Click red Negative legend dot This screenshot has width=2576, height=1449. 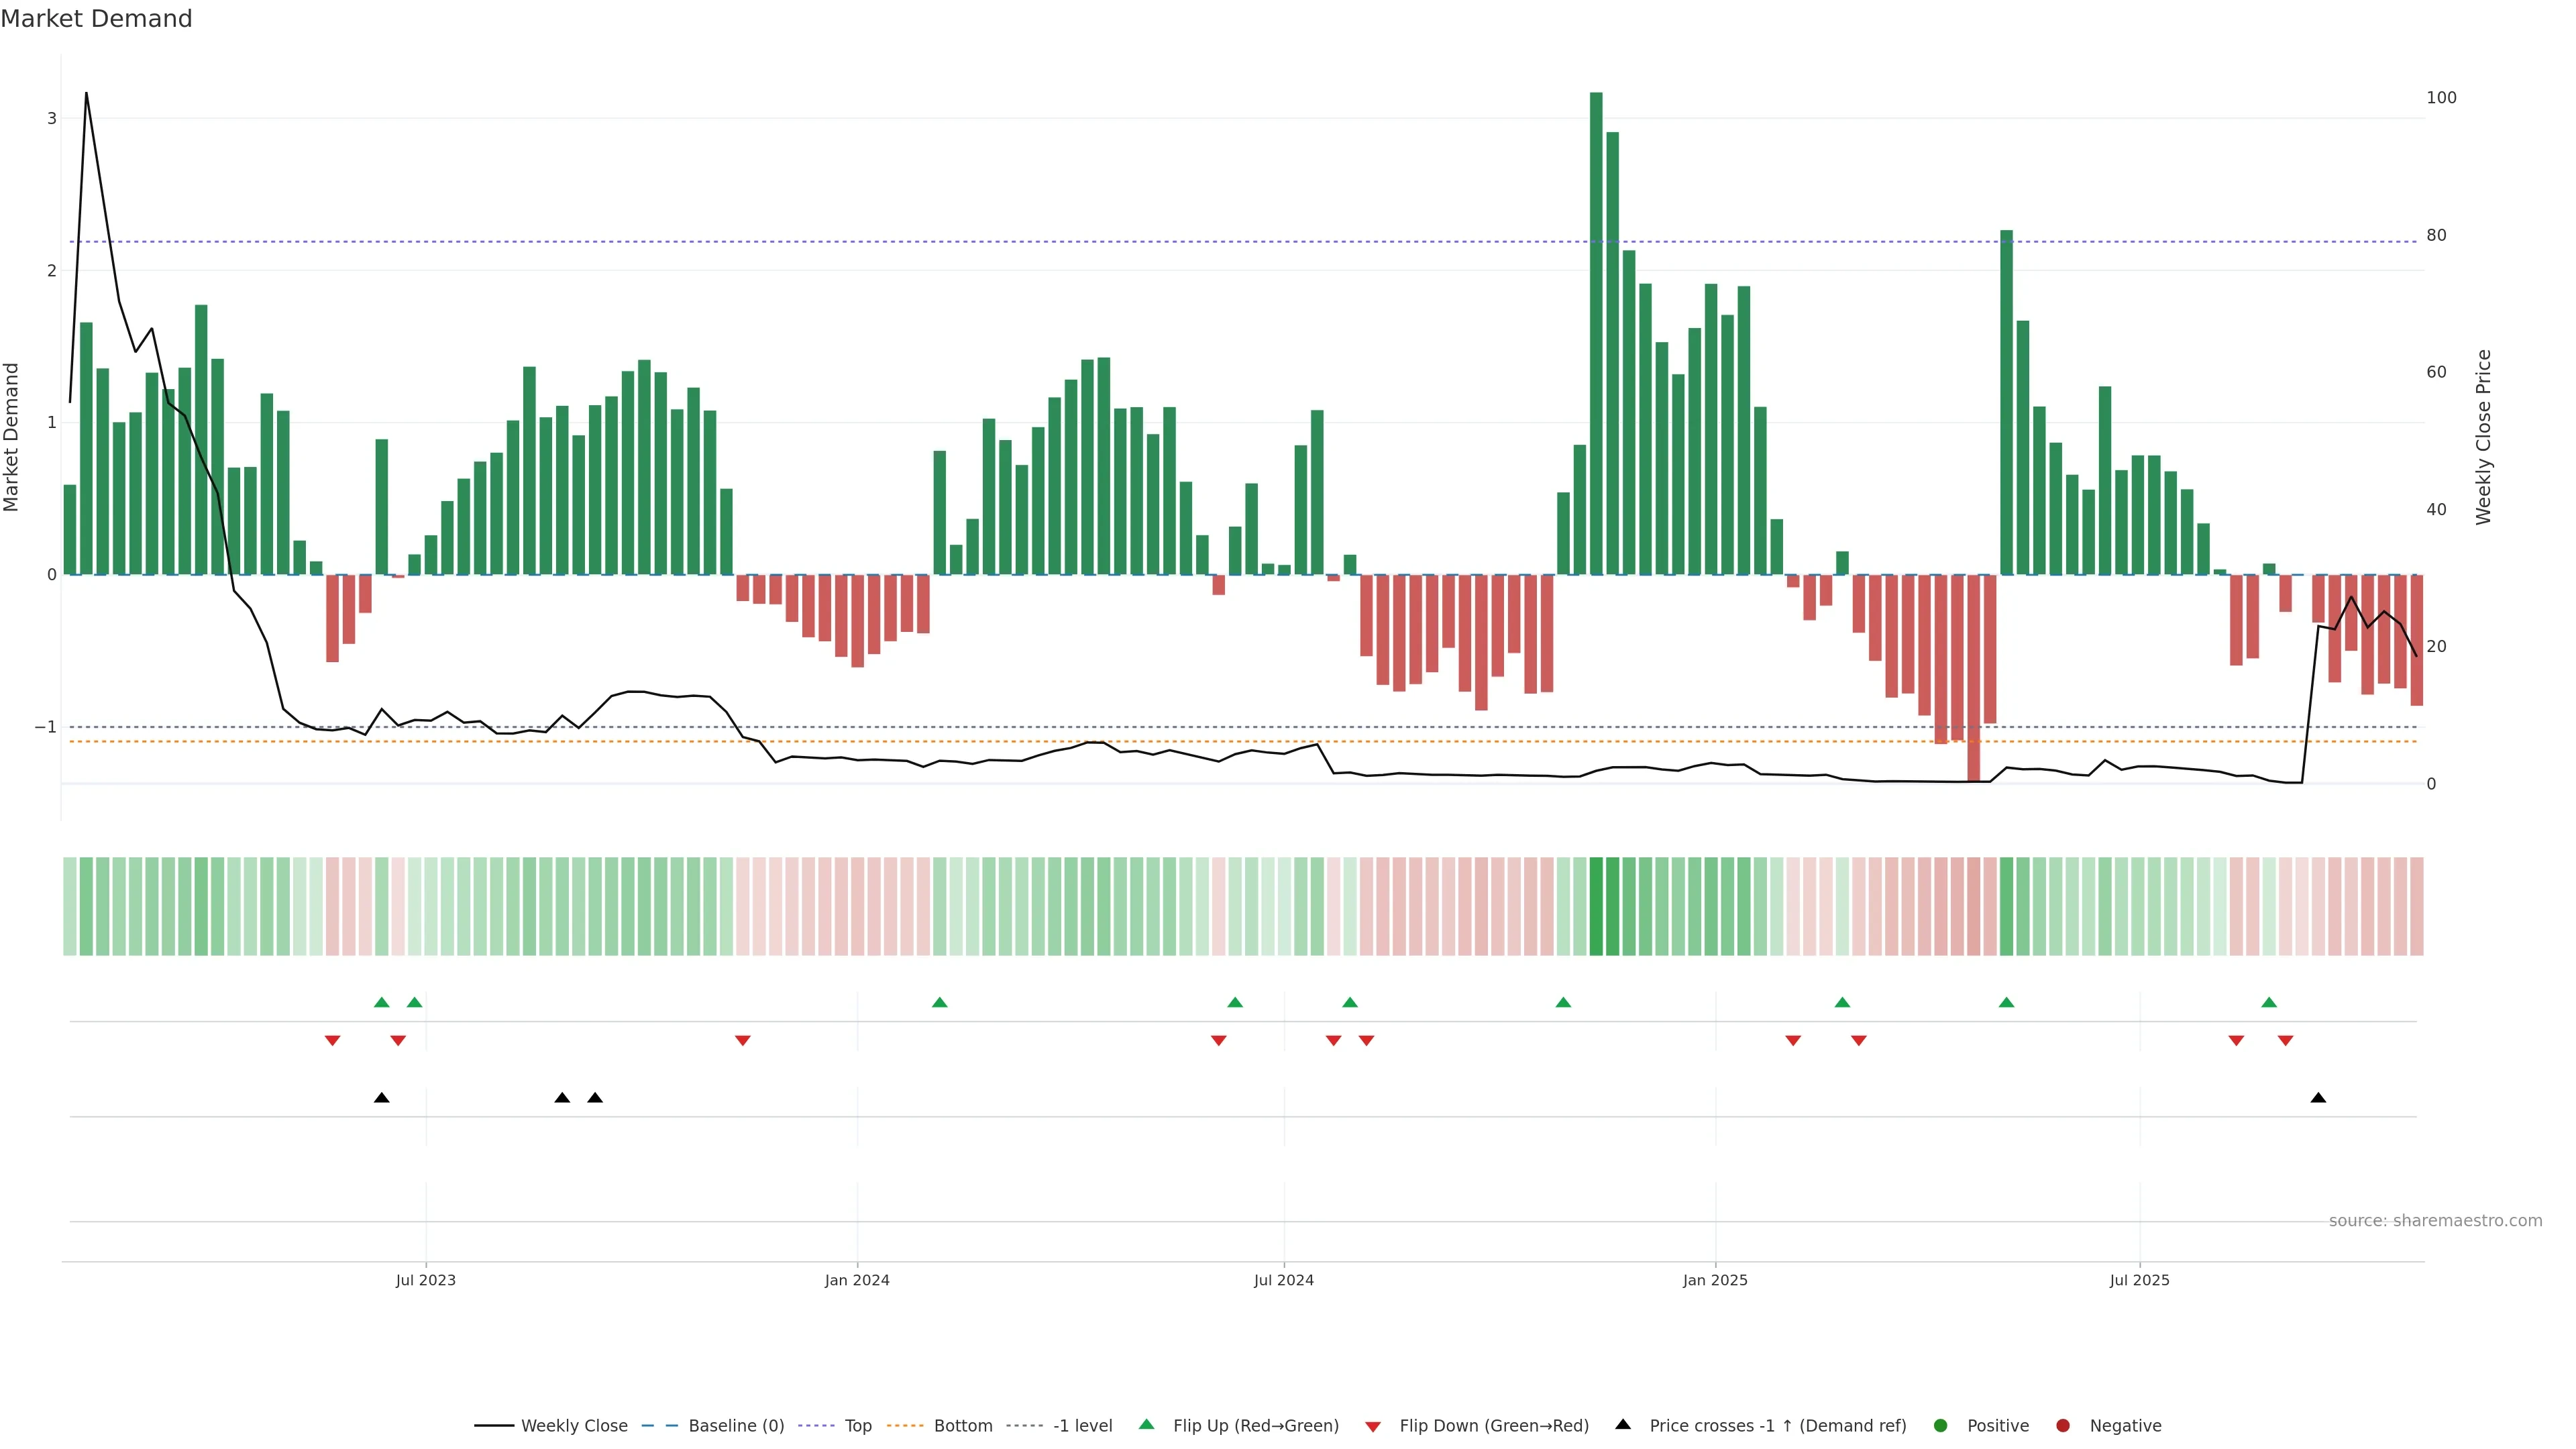[x=2063, y=1425]
